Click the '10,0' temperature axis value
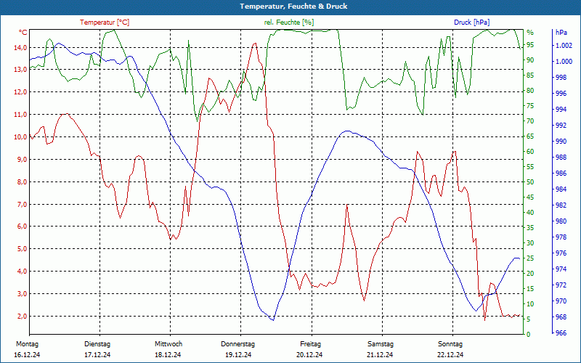Screen dimensions: 581x363 20,137
